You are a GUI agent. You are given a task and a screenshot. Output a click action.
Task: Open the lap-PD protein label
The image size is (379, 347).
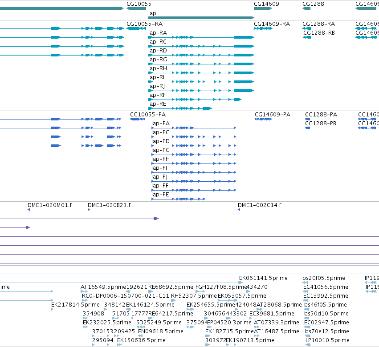(160, 141)
